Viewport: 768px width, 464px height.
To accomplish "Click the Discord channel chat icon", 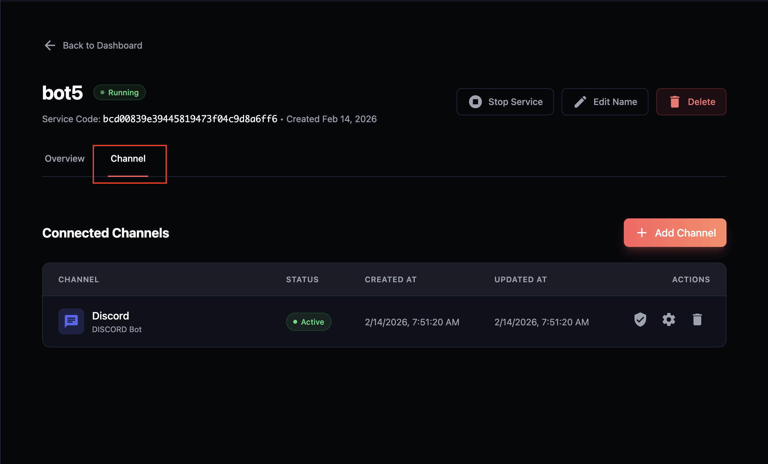I will click(x=71, y=321).
